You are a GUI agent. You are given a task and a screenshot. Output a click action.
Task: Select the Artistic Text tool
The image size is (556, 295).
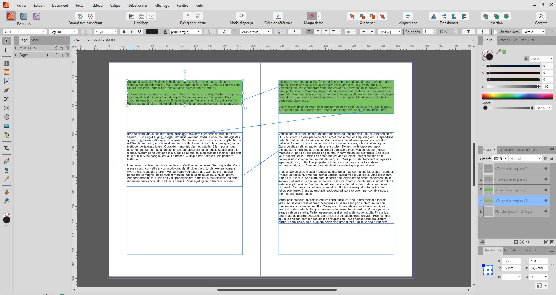[x=7, y=81]
